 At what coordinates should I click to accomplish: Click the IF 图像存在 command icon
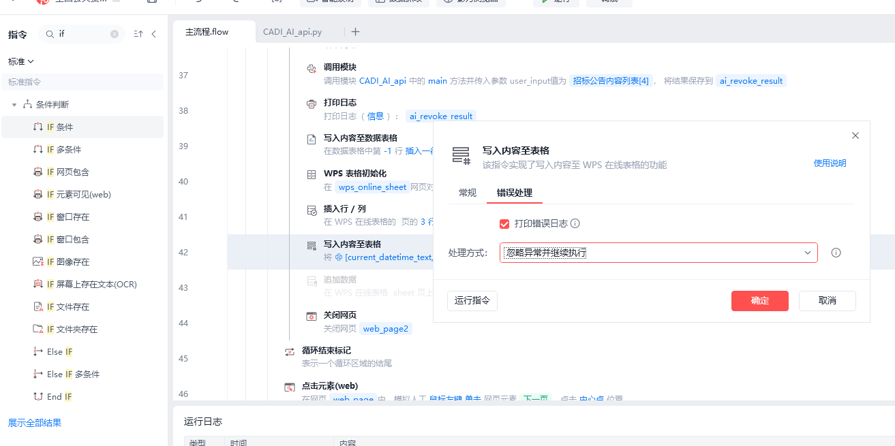tap(38, 262)
